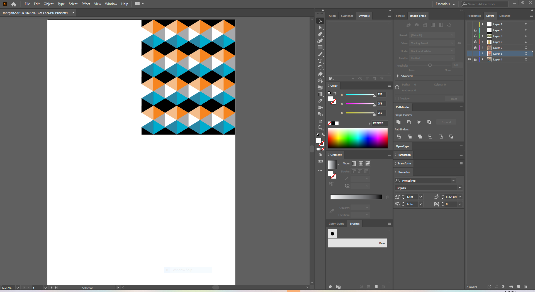Unlock Layer 6 lock icon

[475, 30]
